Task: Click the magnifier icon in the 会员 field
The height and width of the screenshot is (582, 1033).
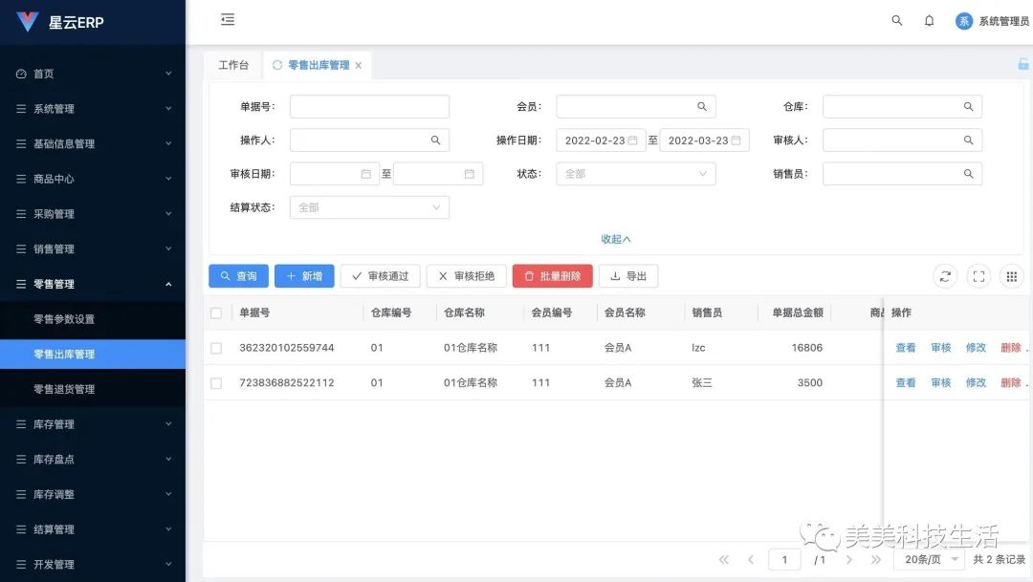Action: 701,106
